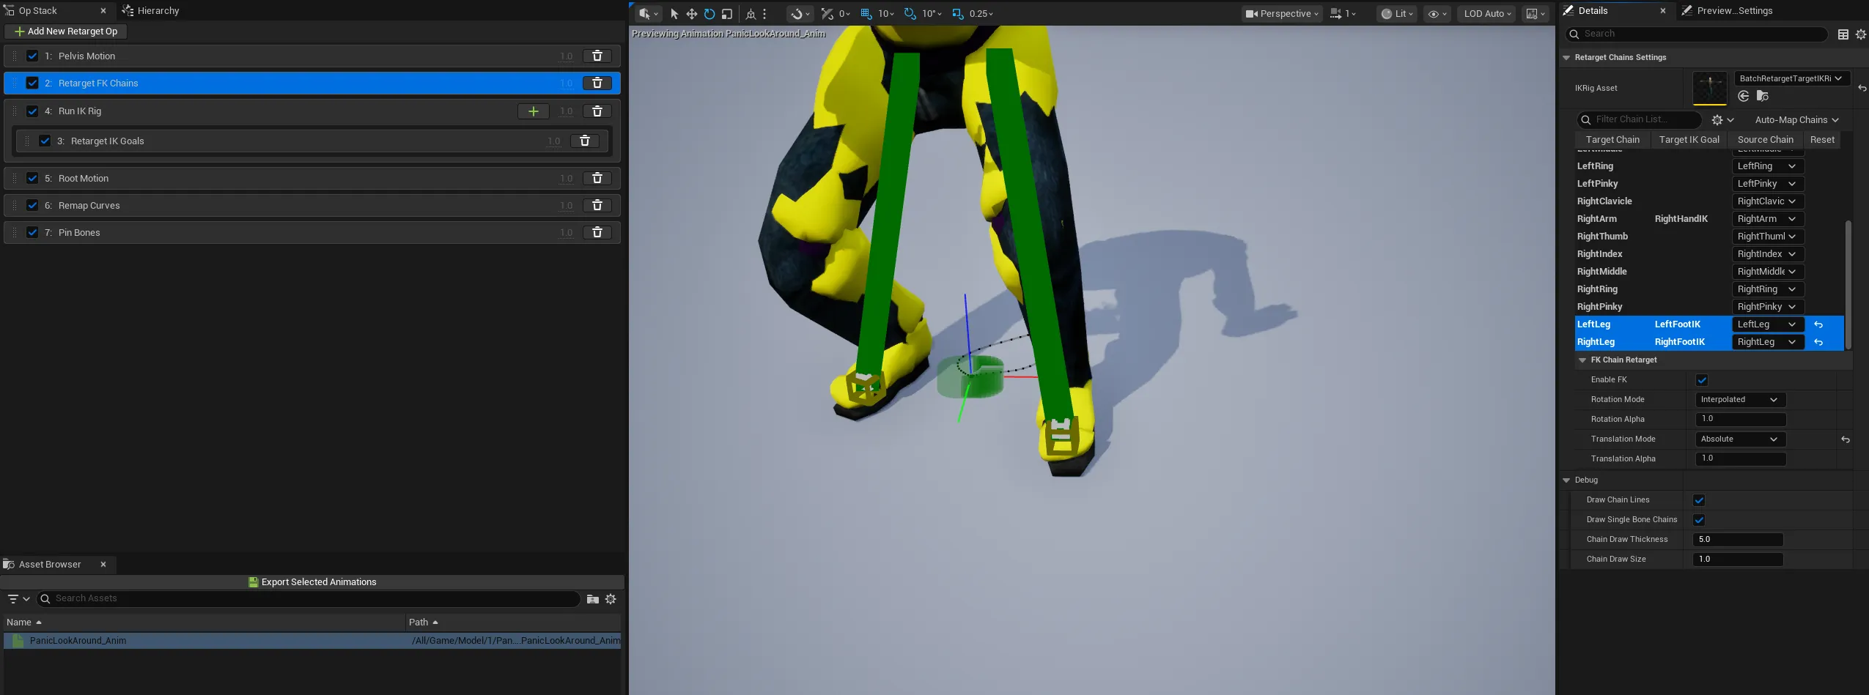
Task: Click Add New Retarget Op button
Action: coord(66,31)
